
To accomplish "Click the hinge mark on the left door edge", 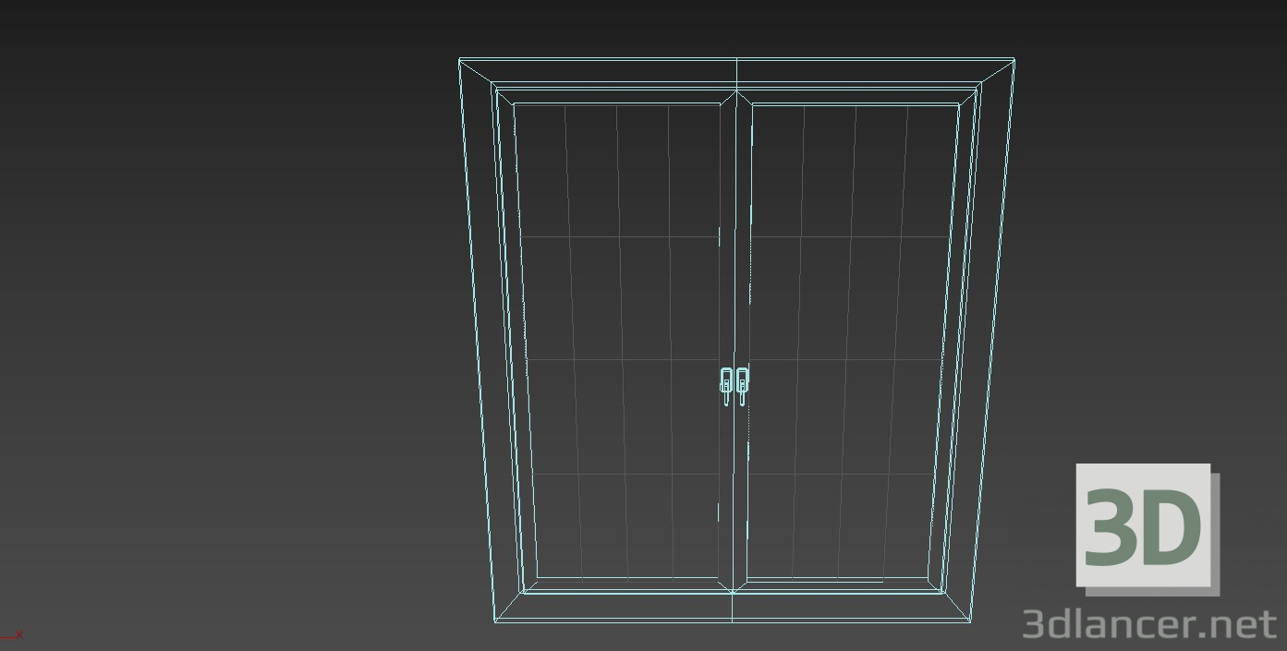I will pyautogui.click(x=720, y=238).
